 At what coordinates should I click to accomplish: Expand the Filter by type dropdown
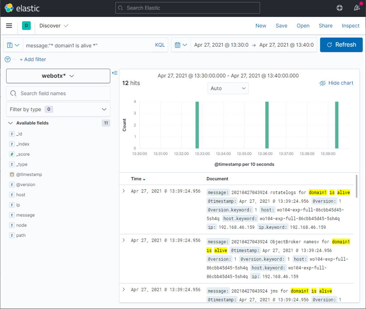coord(58,109)
